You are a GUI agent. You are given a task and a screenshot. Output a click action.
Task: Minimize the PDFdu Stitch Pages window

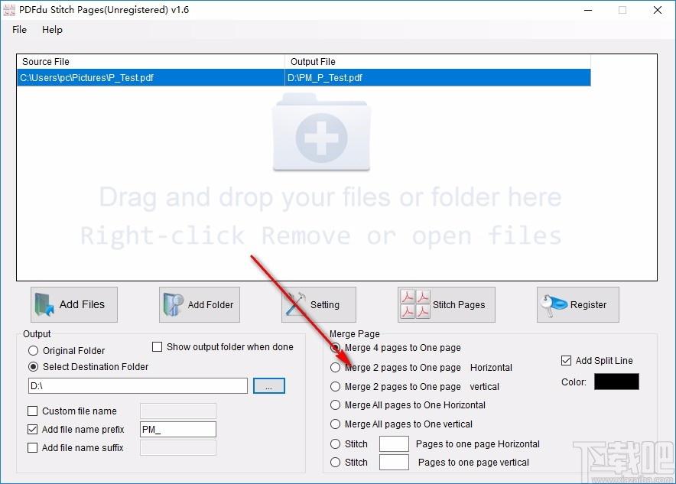[588, 10]
